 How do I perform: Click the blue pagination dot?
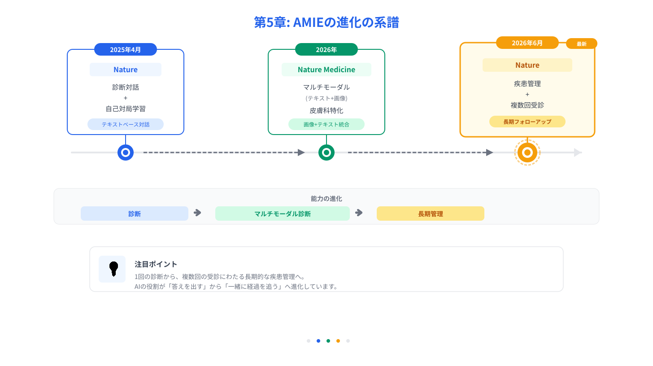point(318,341)
